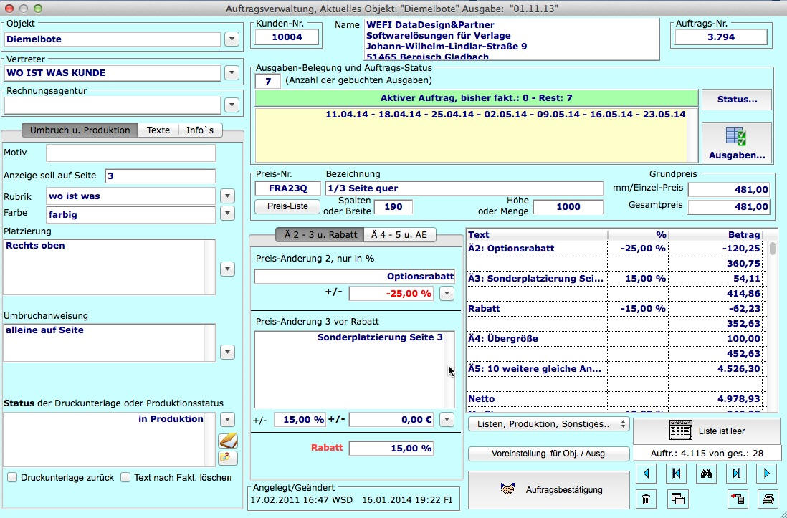Jump to the first record icon
Image resolution: width=787 pixels, height=518 pixels.
pos(676,474)
